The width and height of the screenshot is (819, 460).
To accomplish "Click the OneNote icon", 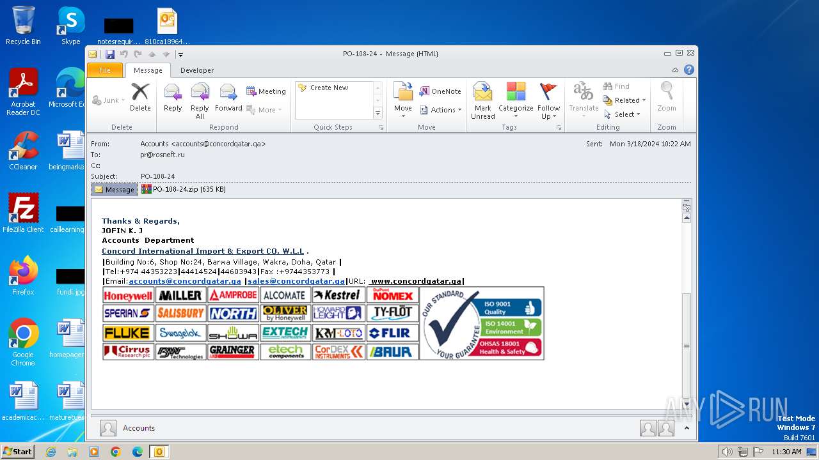I will [x=440, y=91].
